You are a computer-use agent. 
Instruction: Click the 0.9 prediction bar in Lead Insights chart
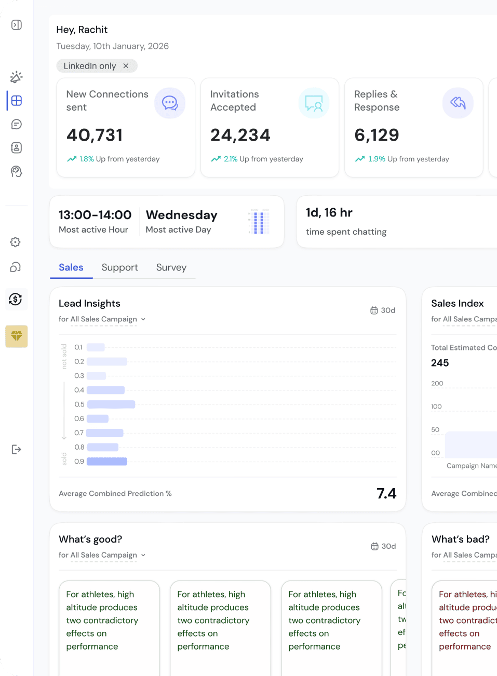coord(106,461)
